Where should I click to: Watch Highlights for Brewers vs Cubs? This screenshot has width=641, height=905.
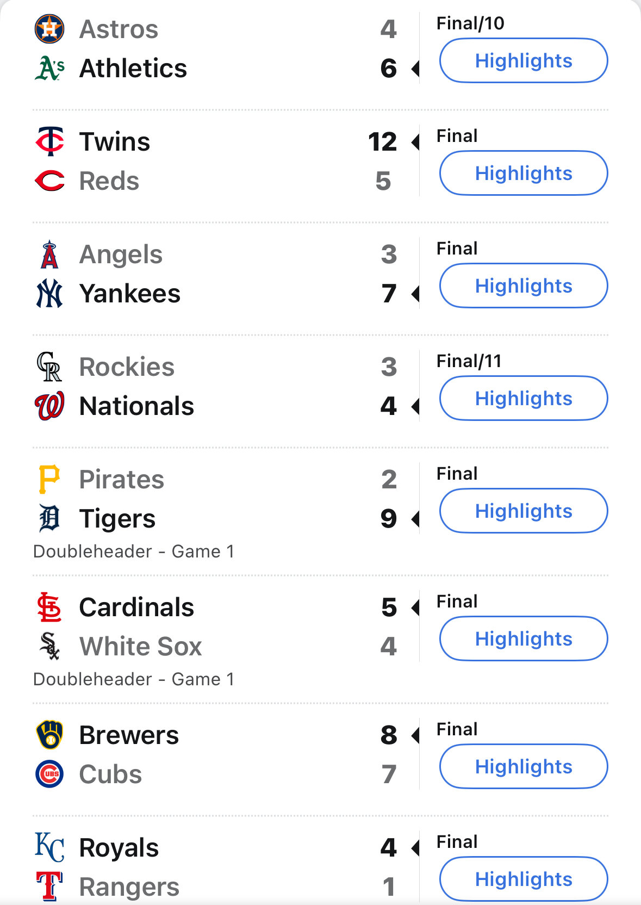pos(524,766)
